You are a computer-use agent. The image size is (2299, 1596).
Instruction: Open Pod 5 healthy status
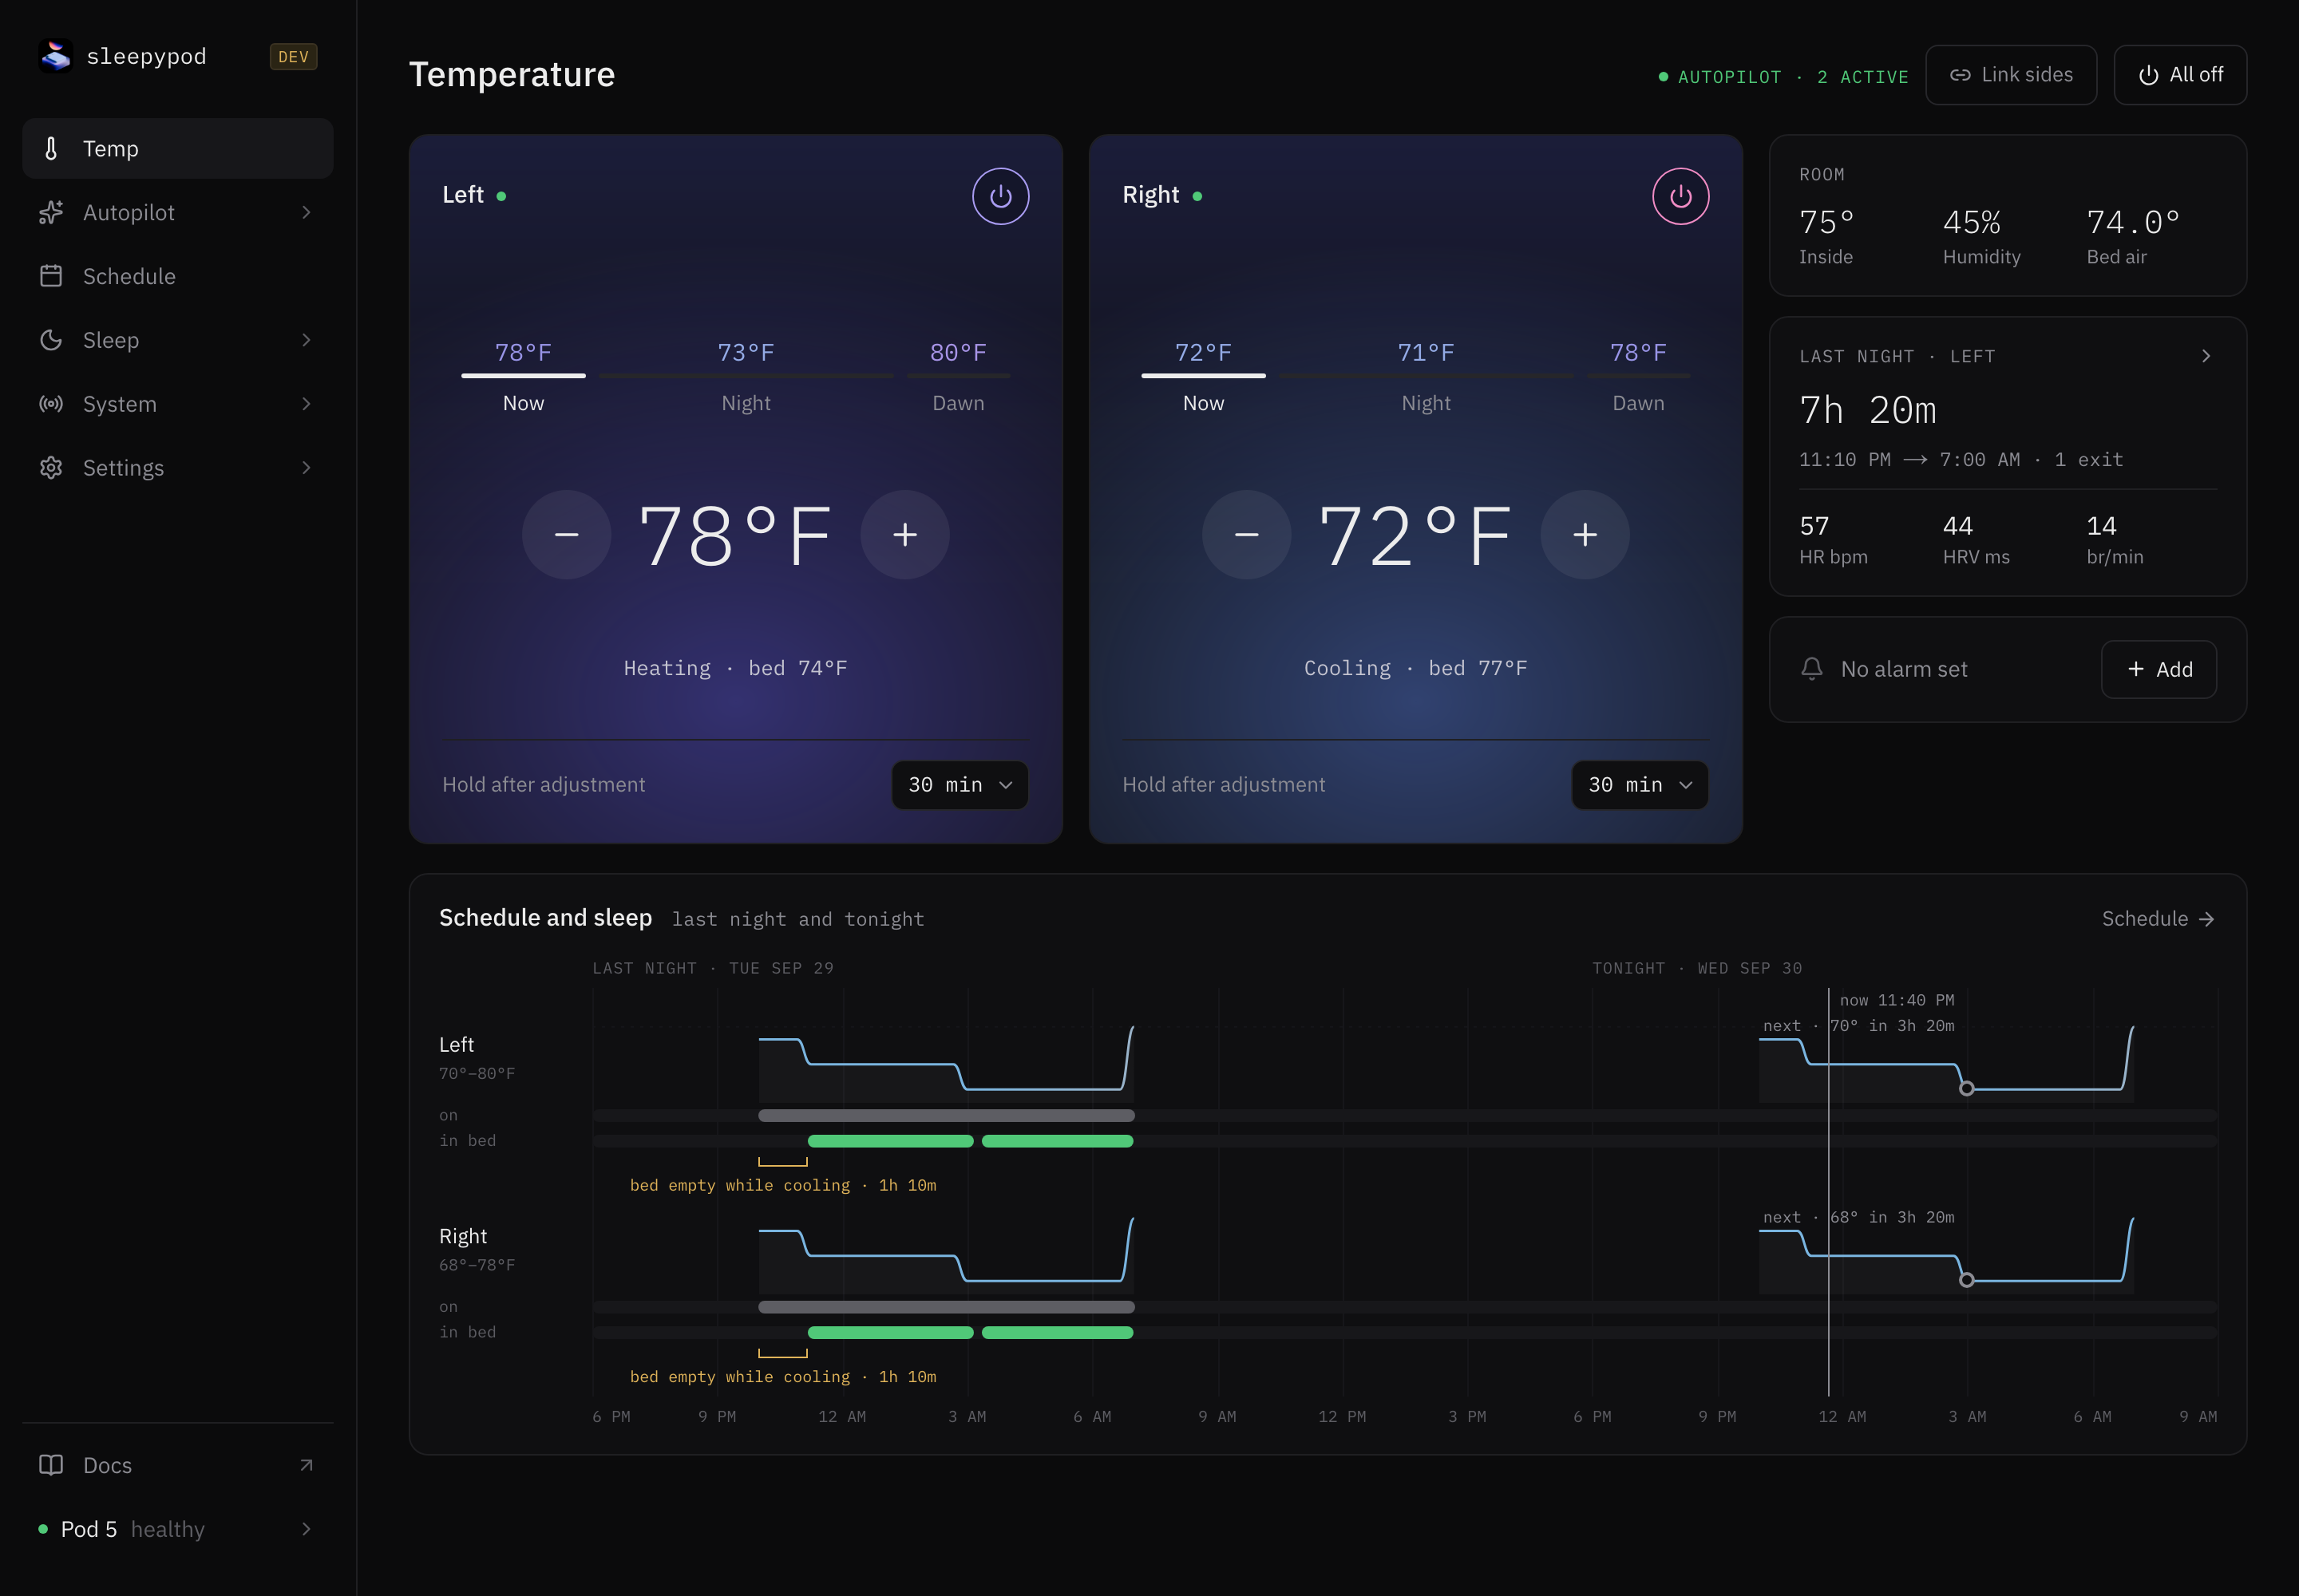(x=177, y=1529)
